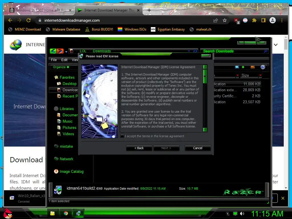Open the MEMZ Download bookmark

pyautogui.click(x=25, y=29)
